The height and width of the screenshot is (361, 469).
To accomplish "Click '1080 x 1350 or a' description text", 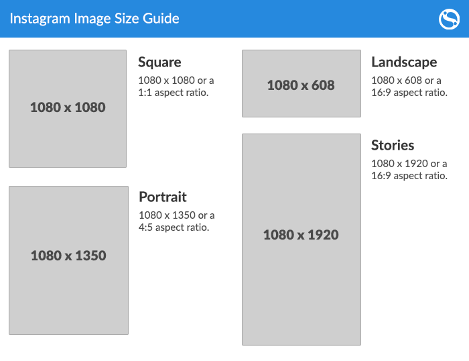I will (x=176, y=215).
